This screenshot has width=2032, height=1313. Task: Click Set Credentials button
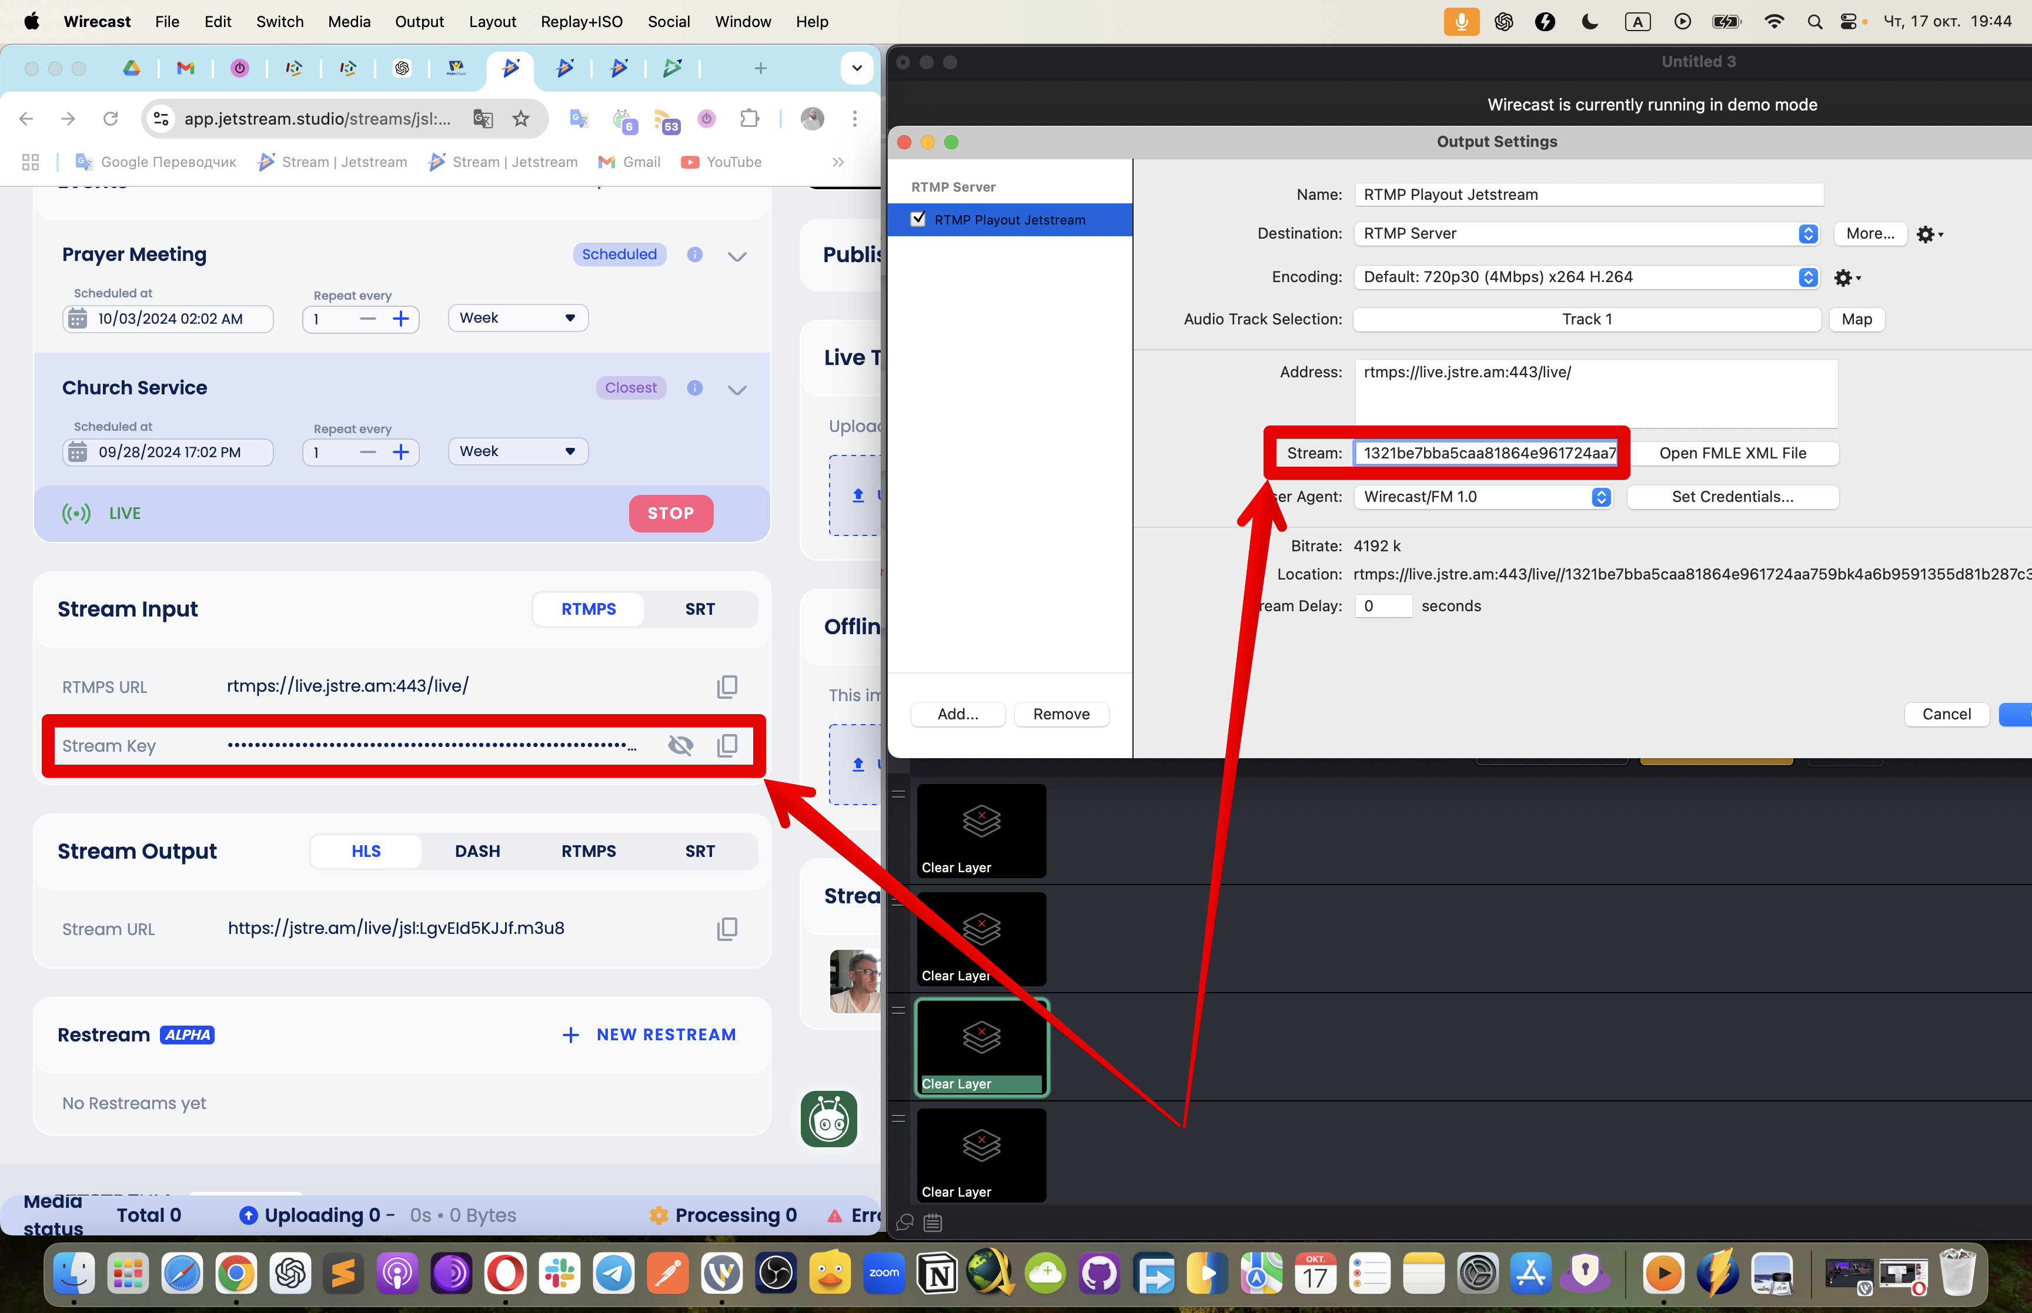coord(1732,497)
